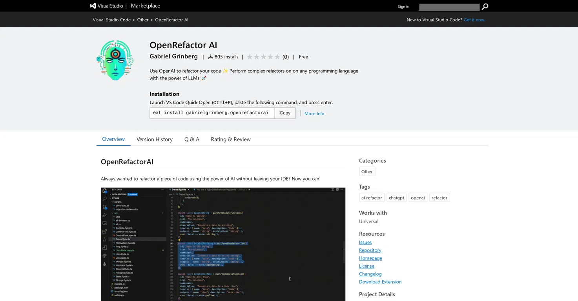This screenshot has width=578, height=301.
Task: Sign in to the Marketplace
Action: [403, 7]
